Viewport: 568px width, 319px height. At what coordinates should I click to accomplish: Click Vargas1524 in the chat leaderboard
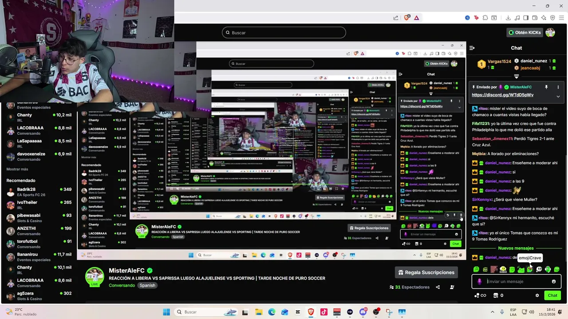coord(499,62)
